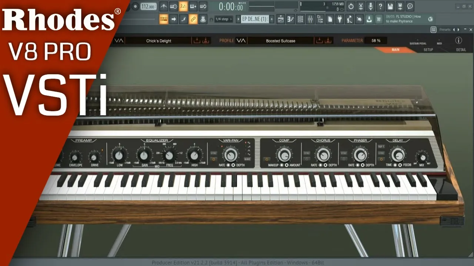
Task: Toggle the Vari-Pan SYNC button
Action: [214, 153]
